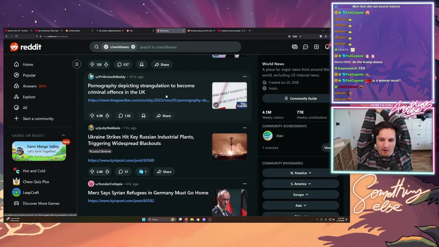Upvote the 2.8K score post

click(x=92, y=172)
